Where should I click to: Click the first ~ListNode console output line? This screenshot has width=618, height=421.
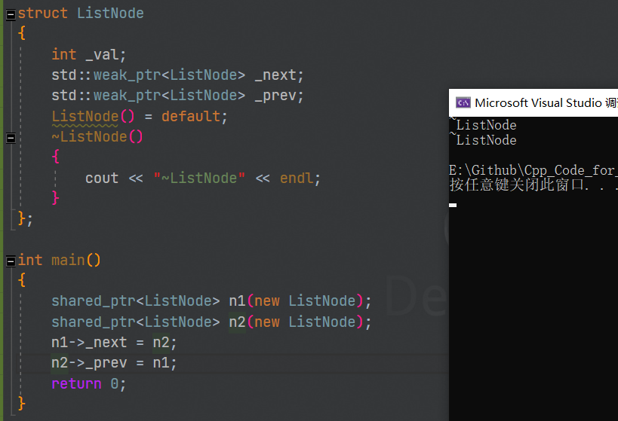pos(483,125)
